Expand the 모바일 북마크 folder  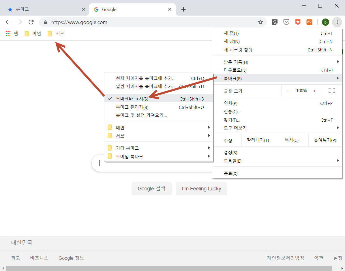pyautogui.click(x=158, y=156)
